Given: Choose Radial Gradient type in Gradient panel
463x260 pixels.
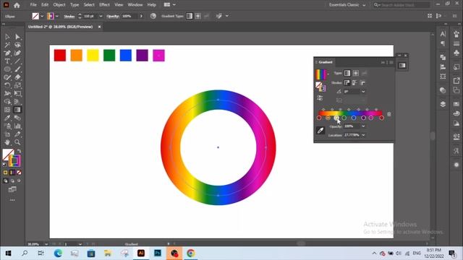Looking at the screenshot, I should coord(356,73).
